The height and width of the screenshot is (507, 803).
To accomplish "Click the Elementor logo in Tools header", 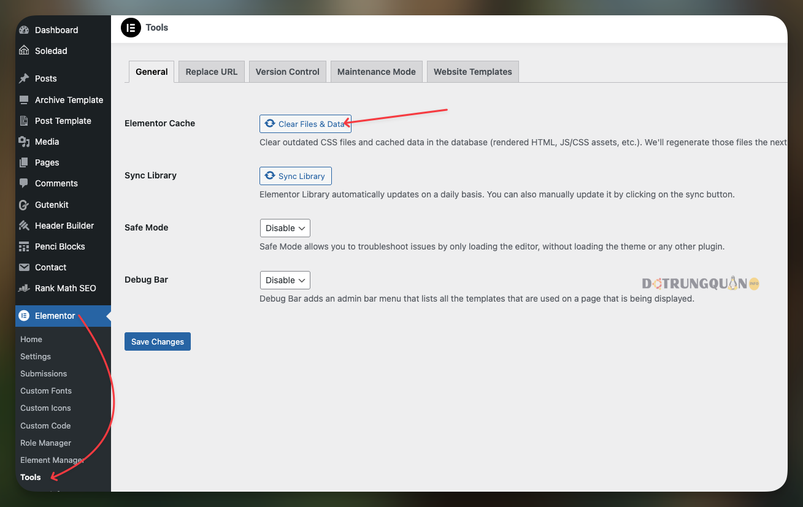I will click(x=131, y=28).
